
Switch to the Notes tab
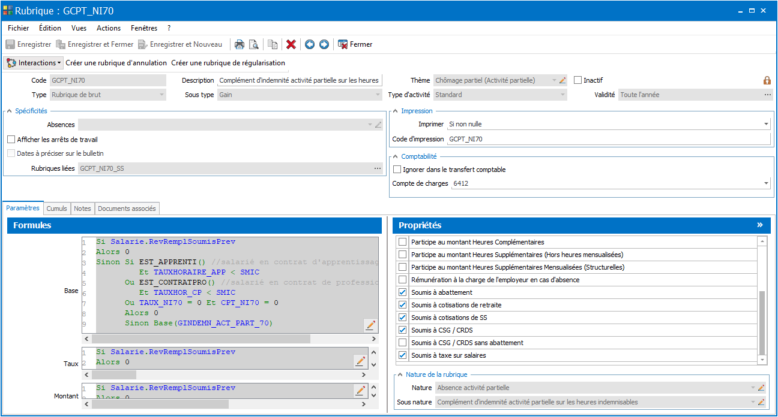tap(82, 208)
